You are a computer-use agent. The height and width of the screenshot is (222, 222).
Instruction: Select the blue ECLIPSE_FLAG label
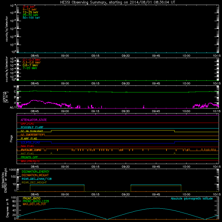30,142
